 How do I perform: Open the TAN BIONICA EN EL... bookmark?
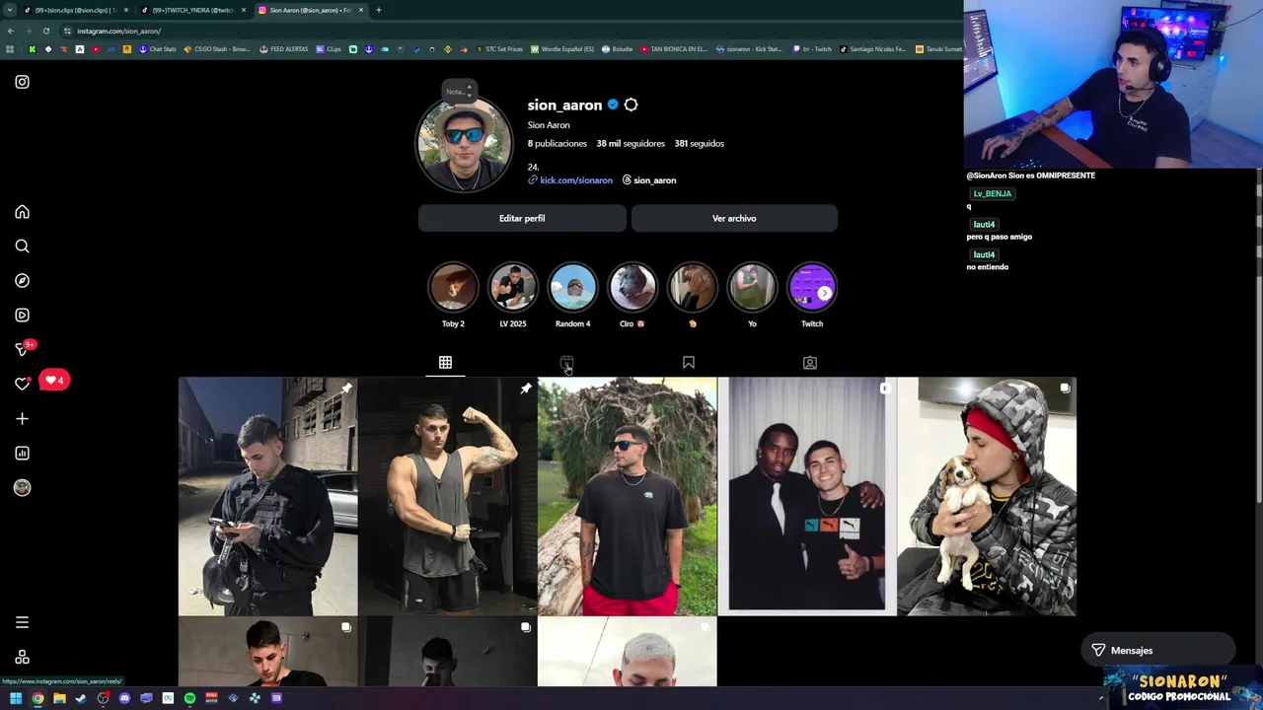674,49
